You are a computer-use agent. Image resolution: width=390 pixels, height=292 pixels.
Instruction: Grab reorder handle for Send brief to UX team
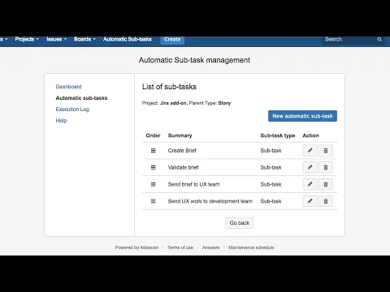point(153,184)
